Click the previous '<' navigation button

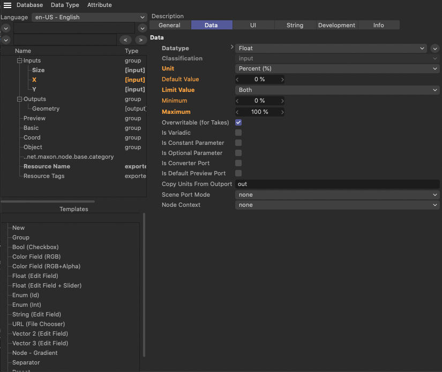tap(126, 40)
